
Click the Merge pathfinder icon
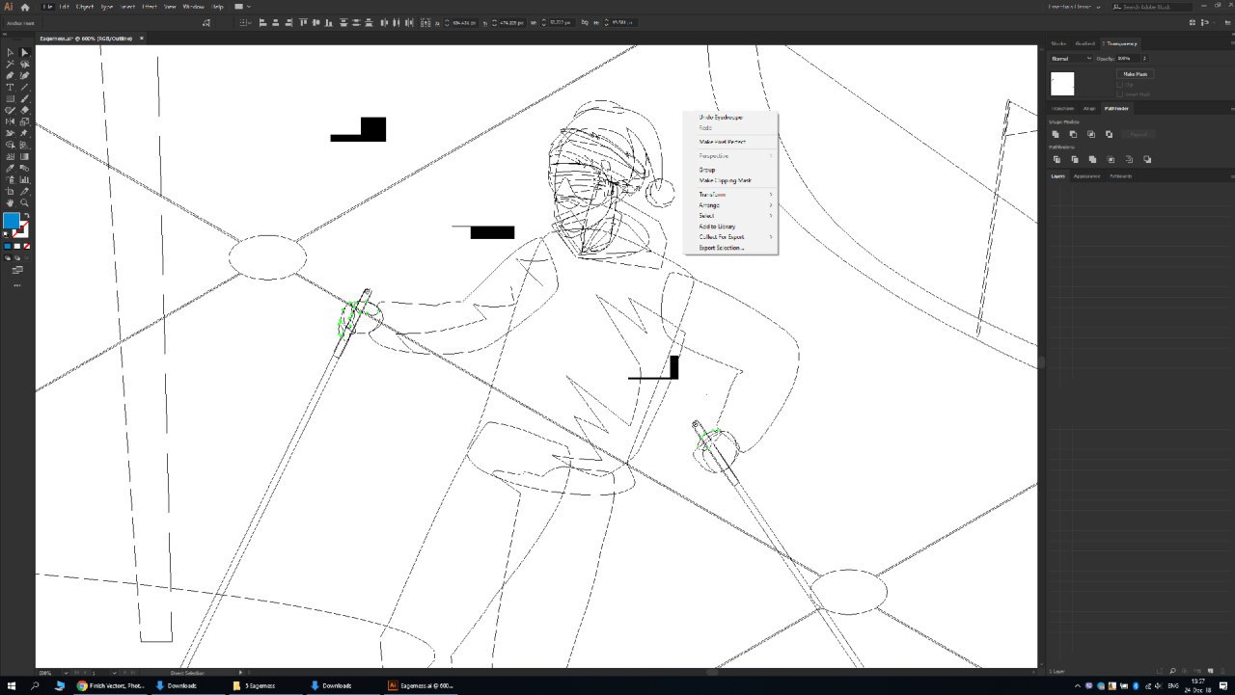1092,159
